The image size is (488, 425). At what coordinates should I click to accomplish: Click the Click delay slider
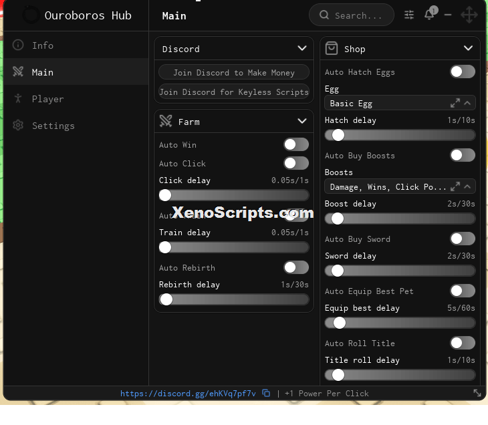pyautogui.click(x=234, y=195)
